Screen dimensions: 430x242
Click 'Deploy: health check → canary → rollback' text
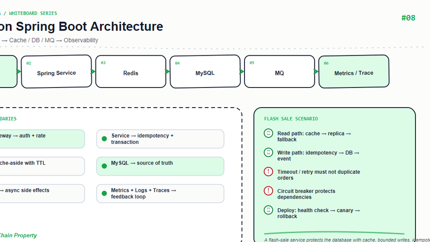319,213
